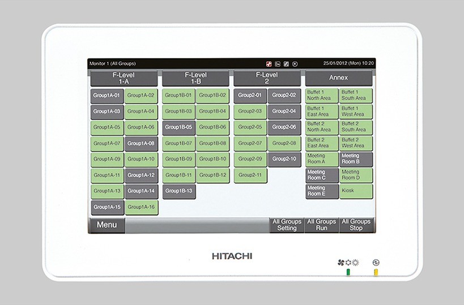
Task: Select Group2-04 tile
Action: (284, 111)
